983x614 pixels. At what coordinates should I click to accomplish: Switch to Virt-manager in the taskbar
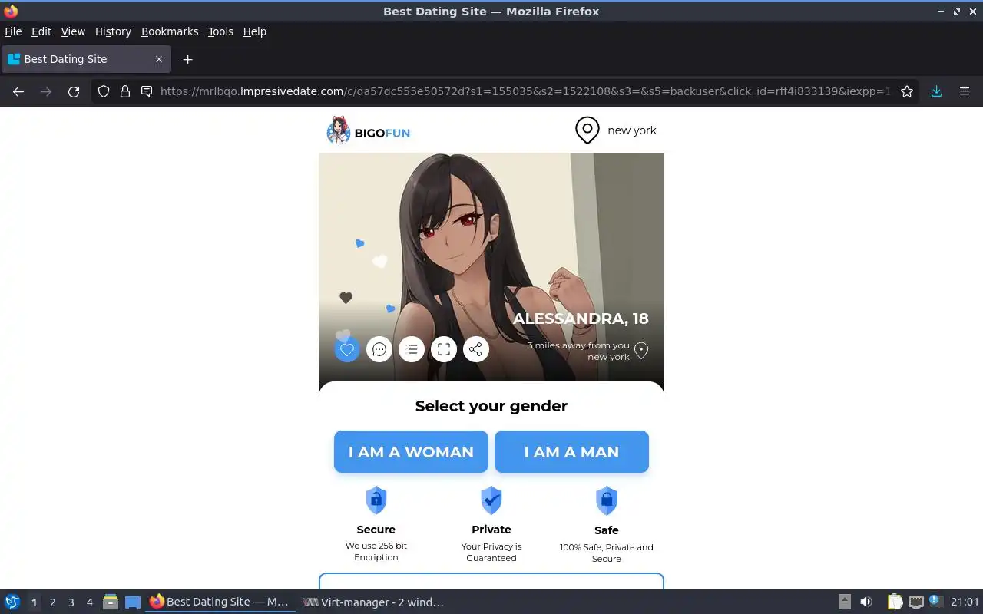click(x=373, y=602)
